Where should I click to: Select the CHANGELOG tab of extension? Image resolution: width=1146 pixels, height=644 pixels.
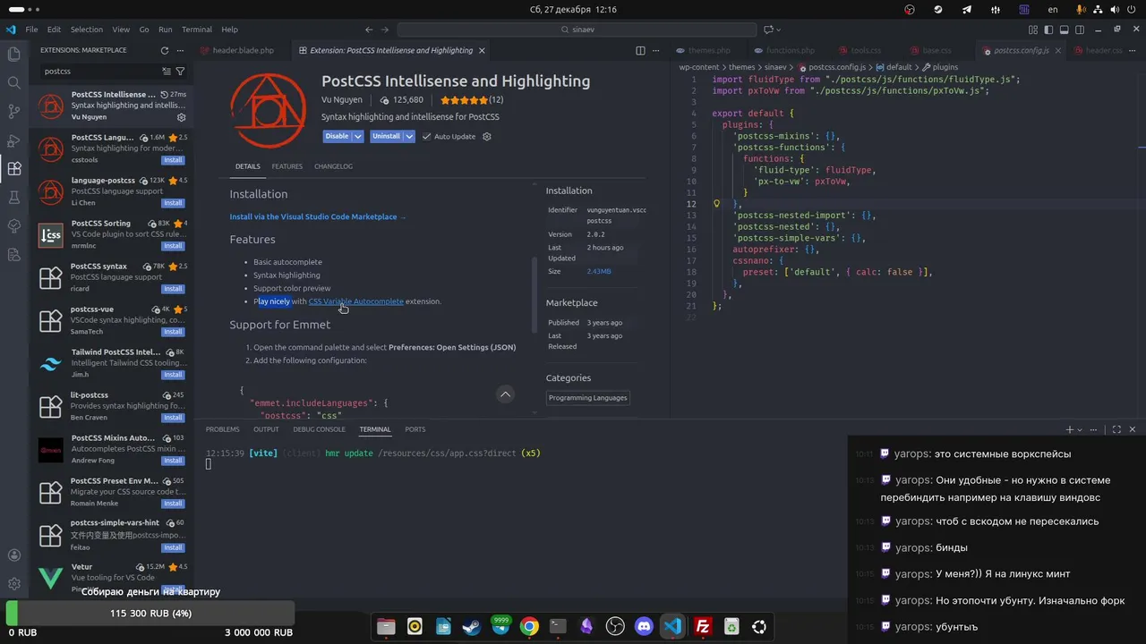pos(333,166)
